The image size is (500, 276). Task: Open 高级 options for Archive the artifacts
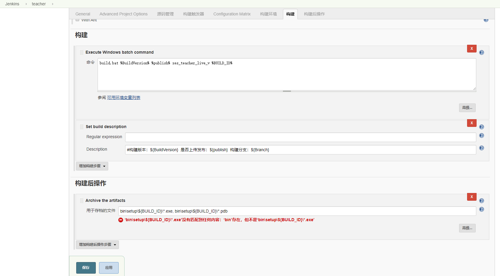467,228
